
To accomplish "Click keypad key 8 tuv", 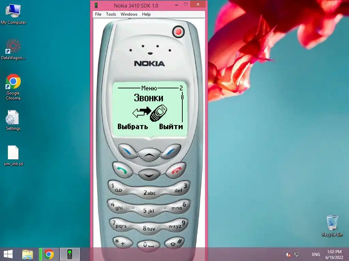I will click(149, 228).
